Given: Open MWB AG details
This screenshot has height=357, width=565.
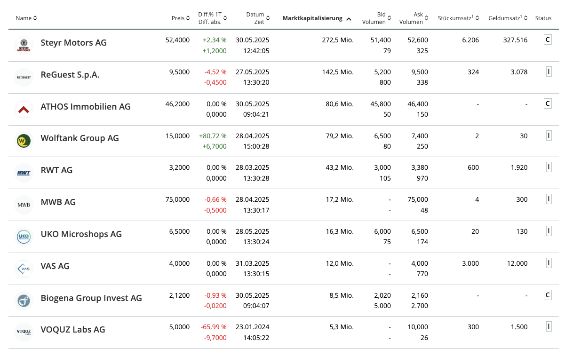Looking at the screenshot, I should (58, 202).
